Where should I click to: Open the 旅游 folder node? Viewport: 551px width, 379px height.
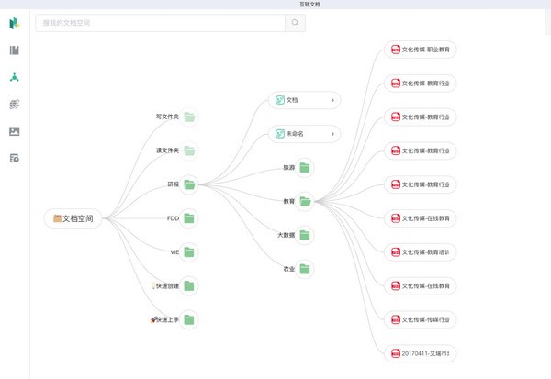(305, 168)
